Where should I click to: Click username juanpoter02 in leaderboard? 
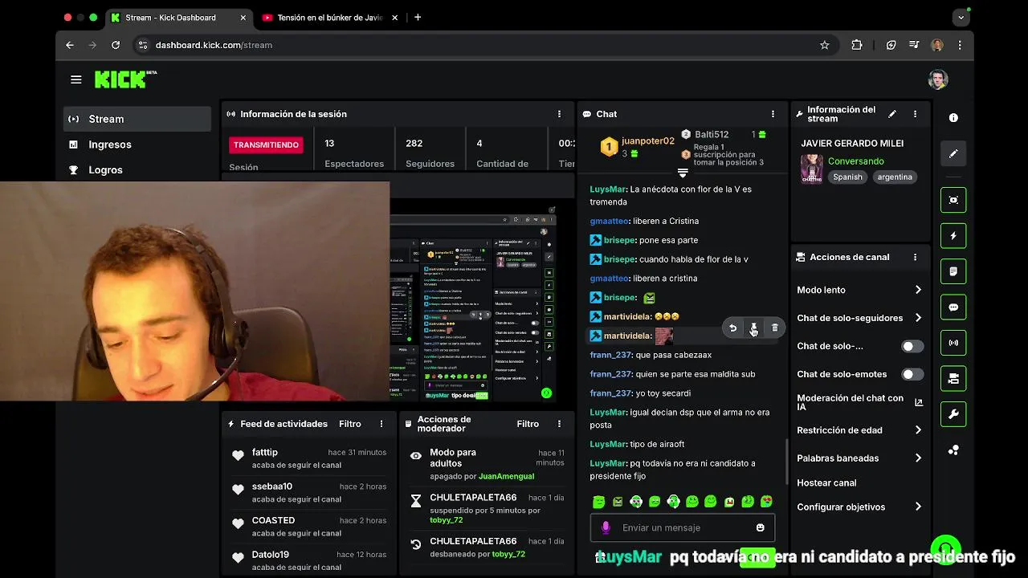click(x=648, y=140)
